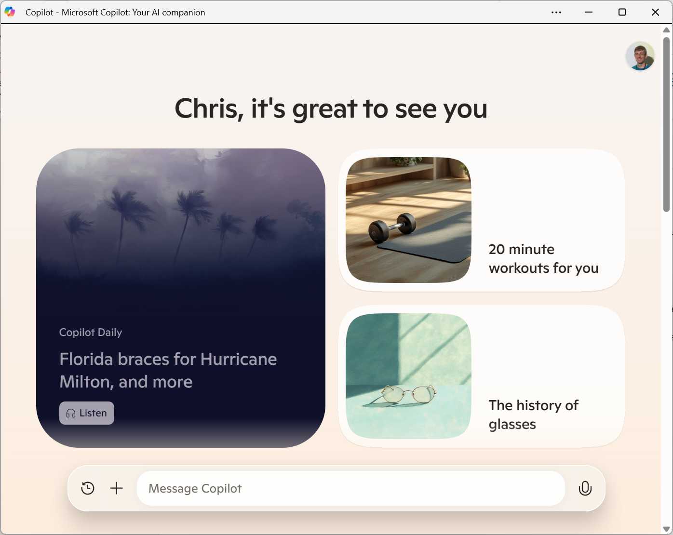This screenshot has width=673, height=535.
Task: Click the Listen button on Copilot Daily
Action: coord(86,413)
